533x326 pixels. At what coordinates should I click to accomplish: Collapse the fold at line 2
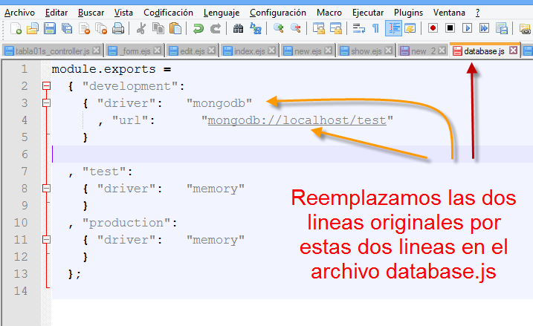tap(47, 86)
